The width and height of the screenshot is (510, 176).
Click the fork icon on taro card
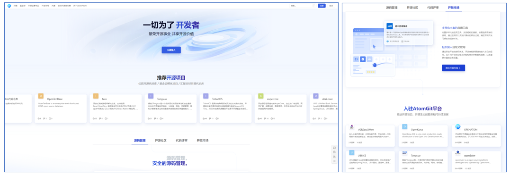coord(100,118)
